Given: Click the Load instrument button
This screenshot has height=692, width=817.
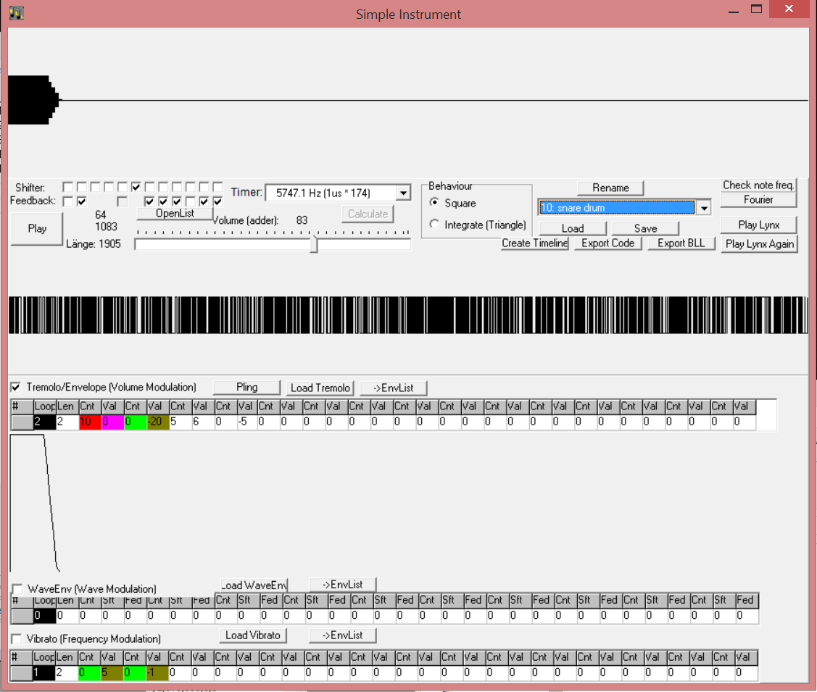Looking at the screenshot, I should (572, 228).
